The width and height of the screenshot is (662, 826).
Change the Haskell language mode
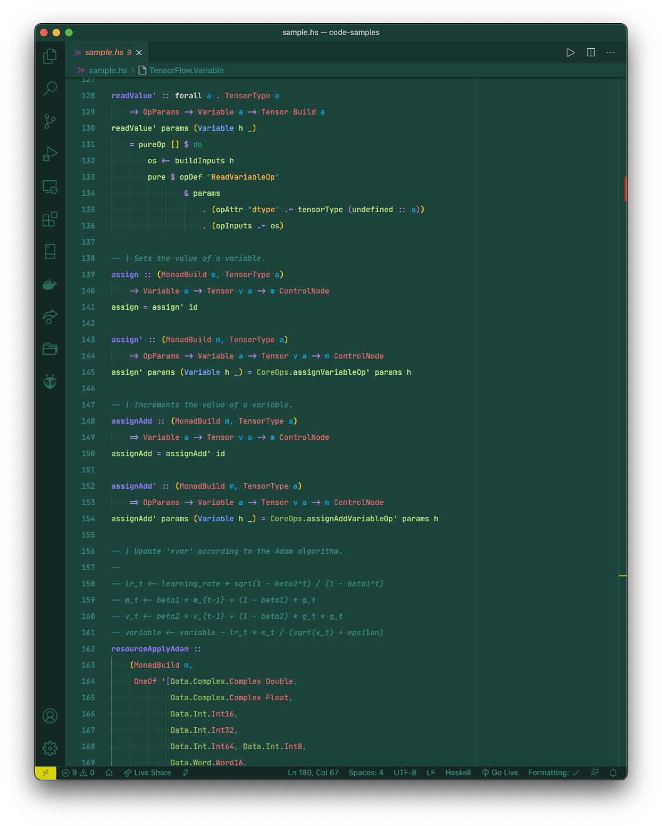[x=457, y=772]
